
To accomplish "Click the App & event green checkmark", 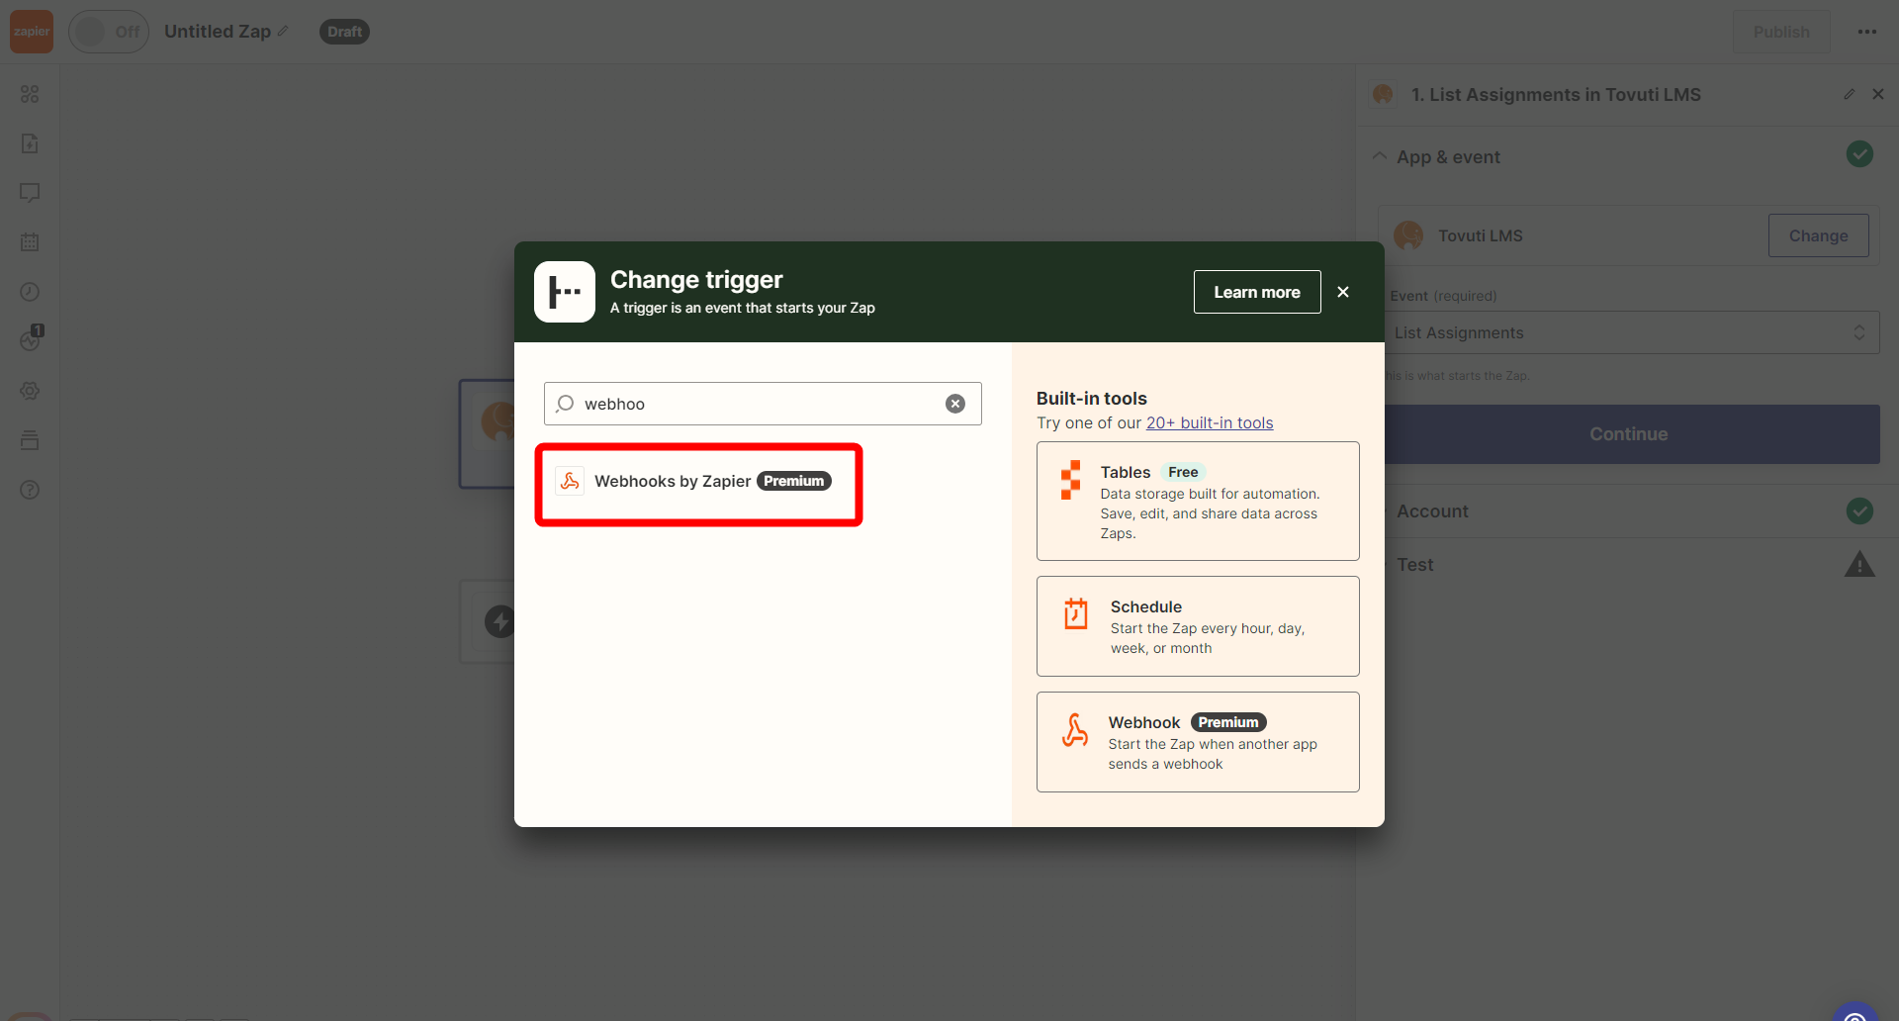I will click(x=1859, y=154).
